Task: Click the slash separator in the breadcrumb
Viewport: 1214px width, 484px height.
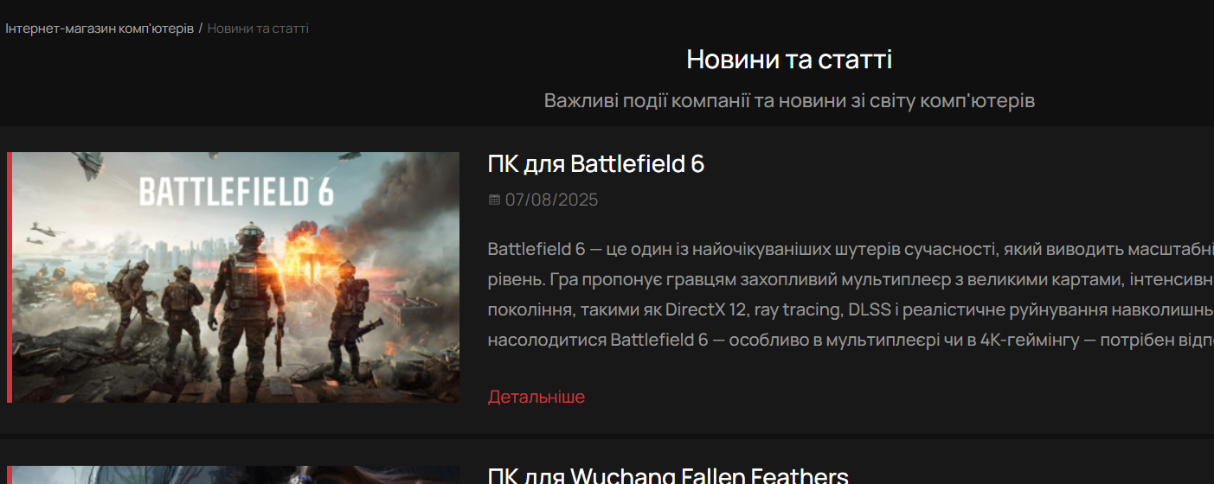Action: coord(201,29)
